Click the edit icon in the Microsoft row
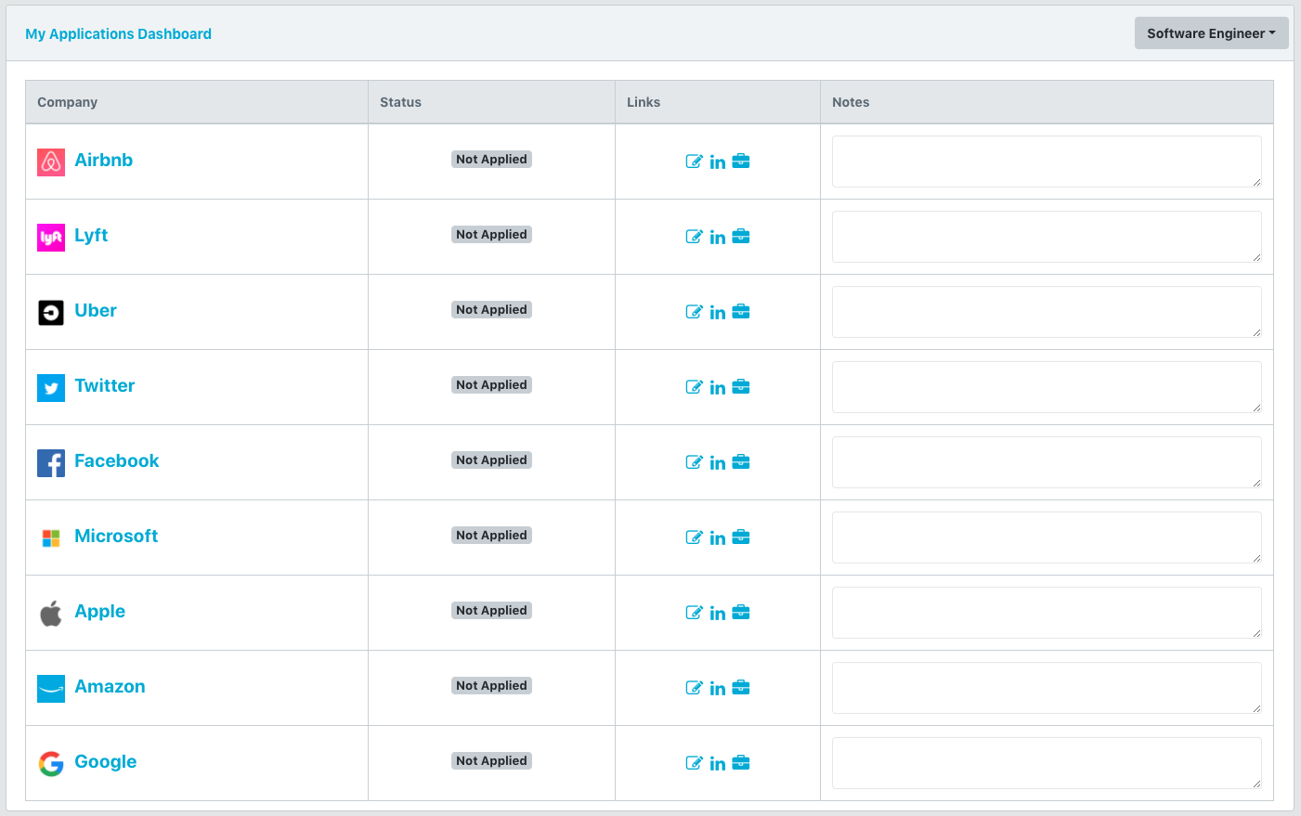This screenshot has width=1301, height=816. point(694,538)
